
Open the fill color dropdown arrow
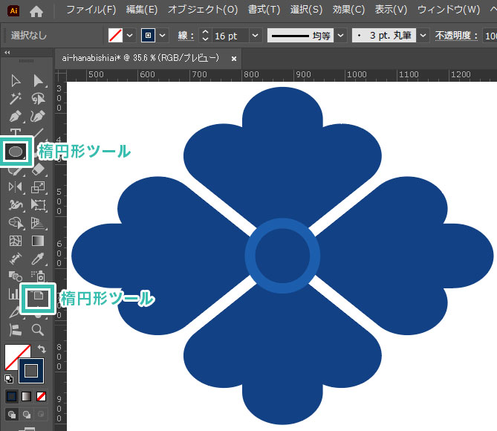[x=130, y=36]
